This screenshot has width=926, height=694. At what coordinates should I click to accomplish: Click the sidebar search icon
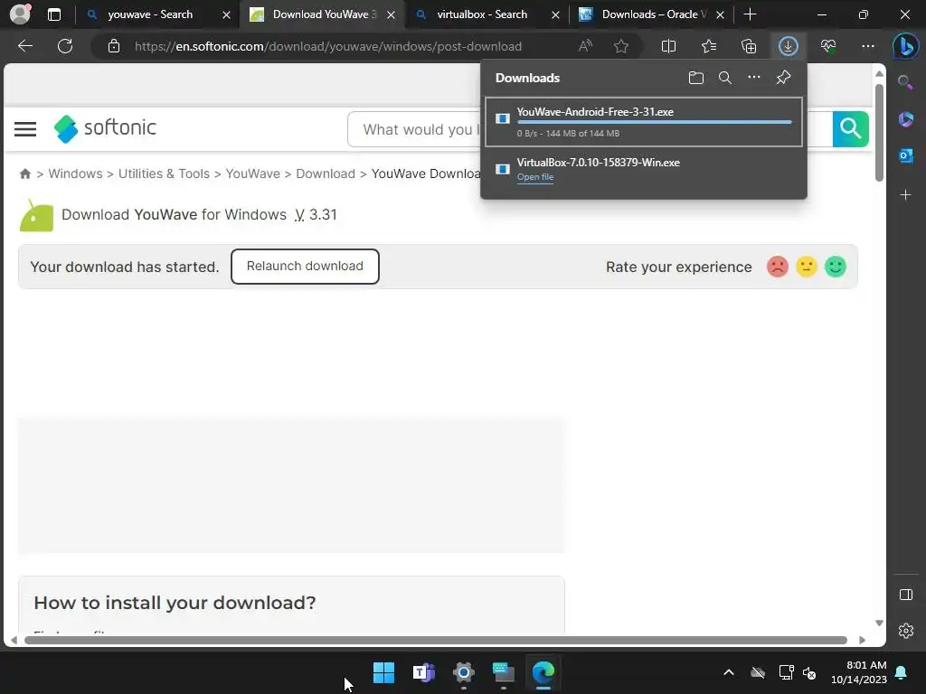[x=905, y=82]
